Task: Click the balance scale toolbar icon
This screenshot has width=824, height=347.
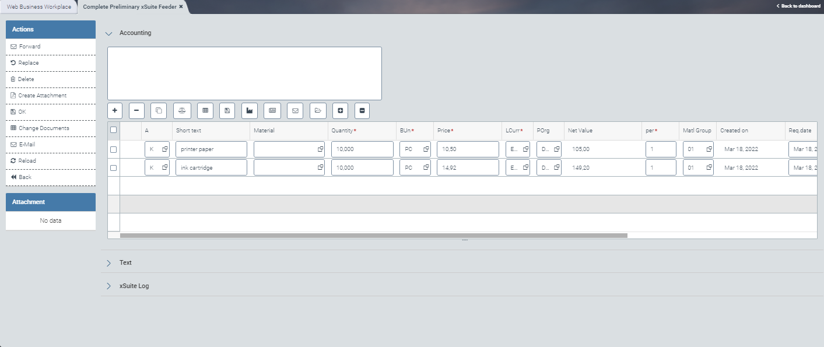Action: (x=183, y=111)
